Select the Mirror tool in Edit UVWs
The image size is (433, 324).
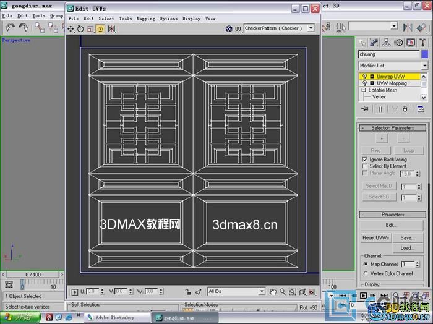(x=111, y=28)
